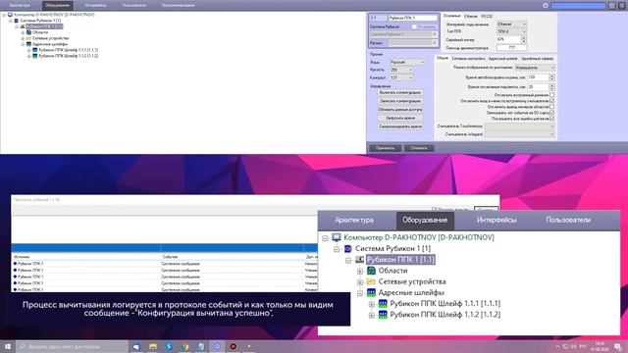Open File Explorer from the taskbar

[x=153, y=346]
